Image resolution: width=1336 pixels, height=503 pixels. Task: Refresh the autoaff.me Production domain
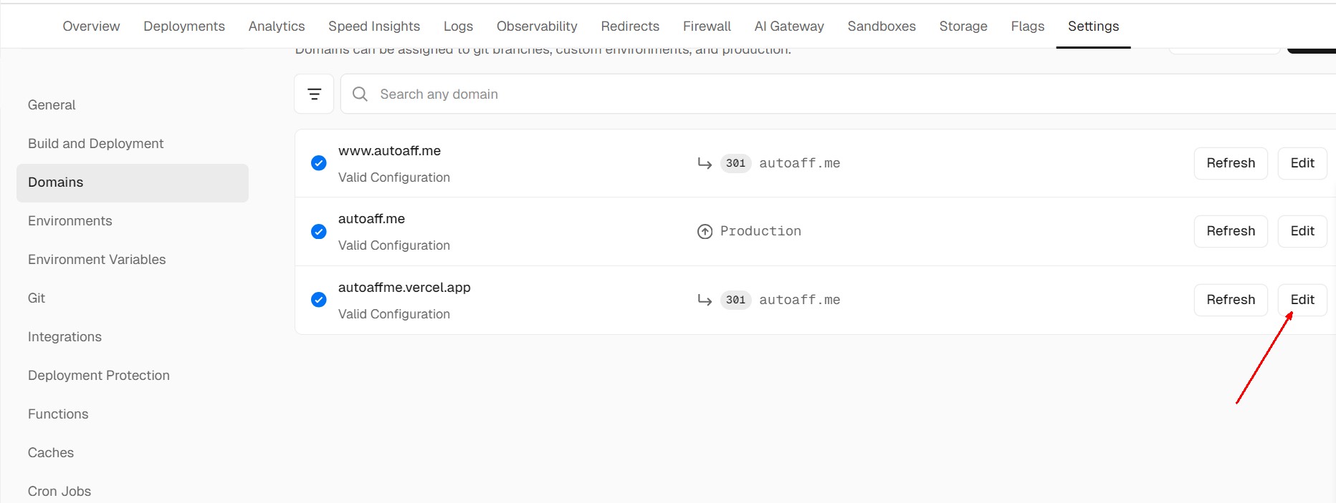point(1231,231)
